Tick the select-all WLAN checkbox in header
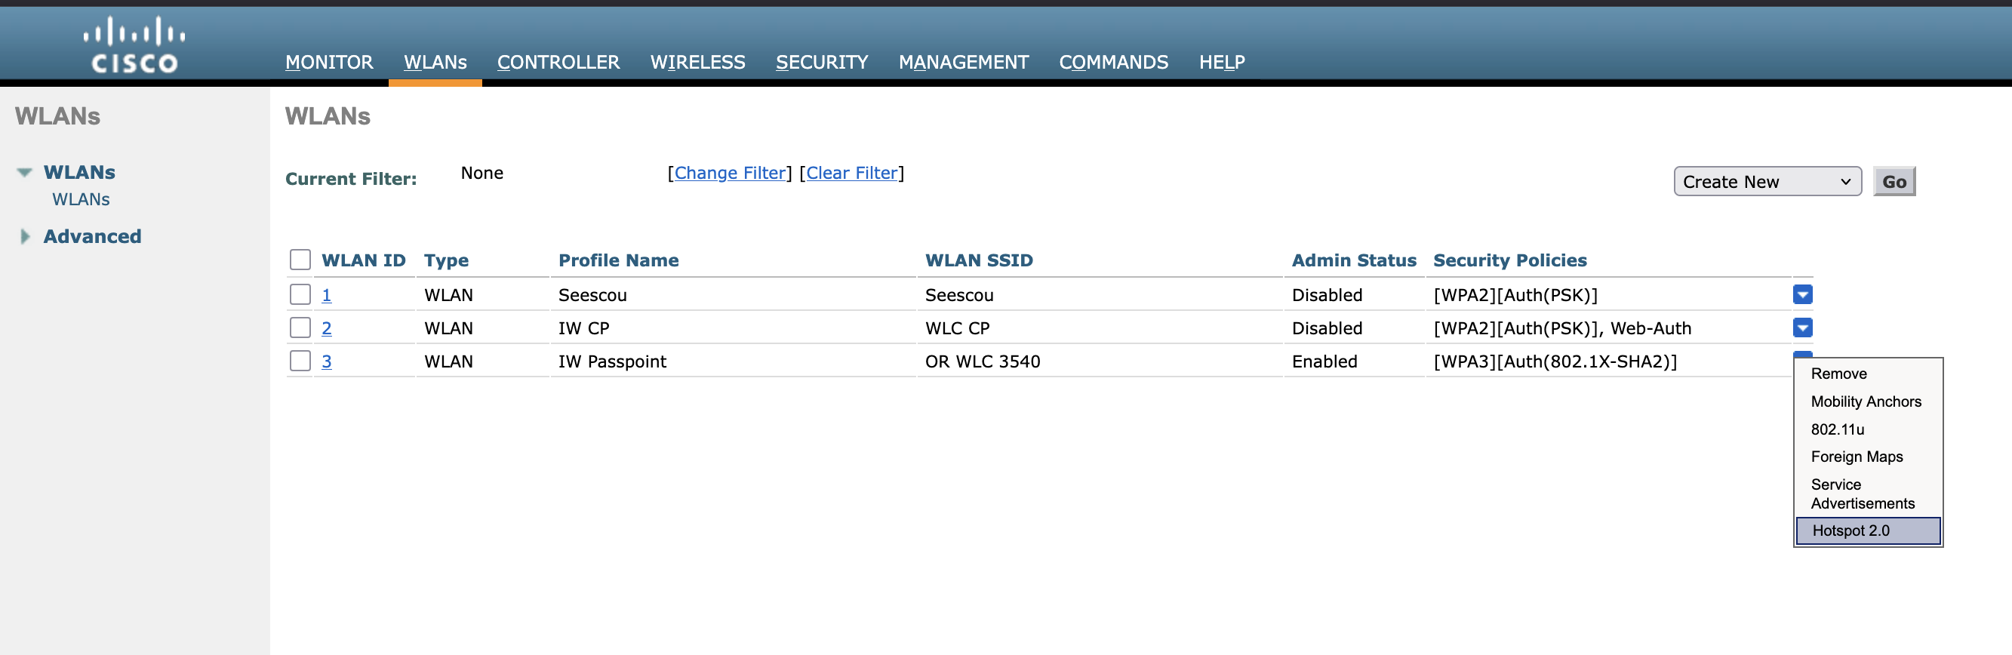Screen dimensions: 2012x655 tap(300, 259)
